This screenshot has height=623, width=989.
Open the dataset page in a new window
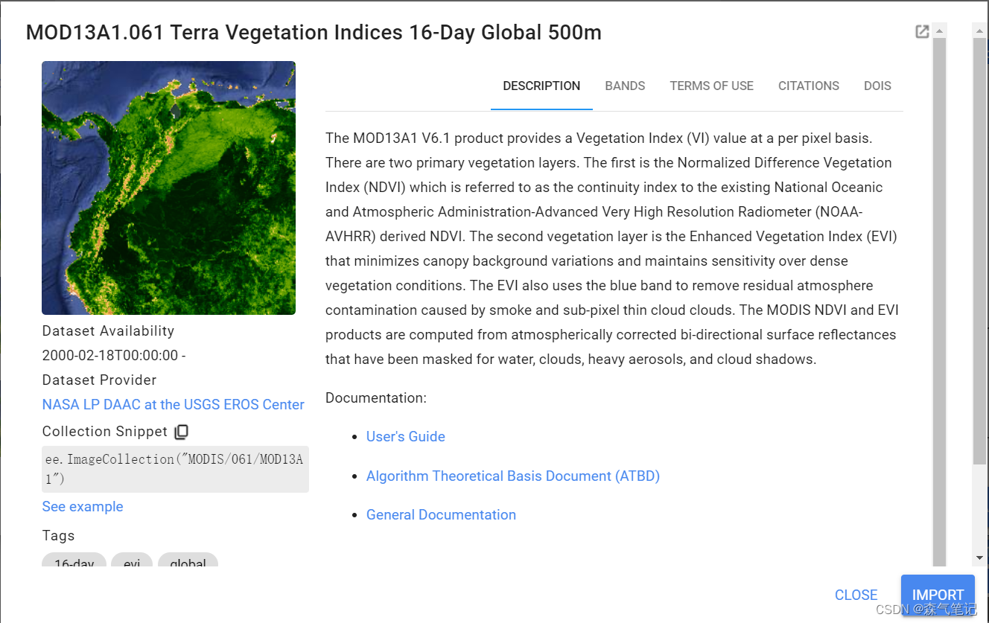pyautogui.click(x=922, y=31)
